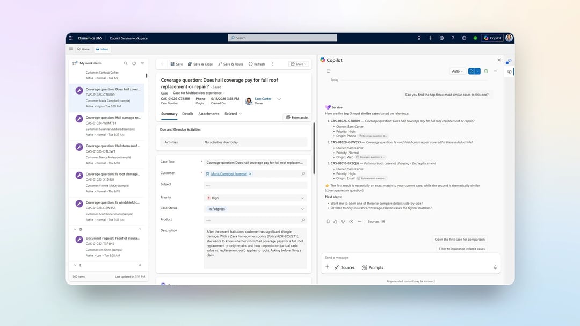Open the Share dropdown
580x326 pixels.
click(299, 64)
